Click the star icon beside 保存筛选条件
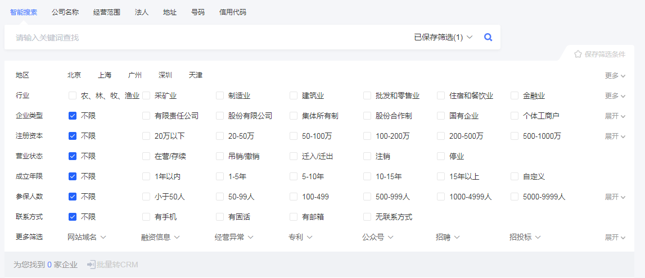 pyautogui.click(x=578, y=54)
